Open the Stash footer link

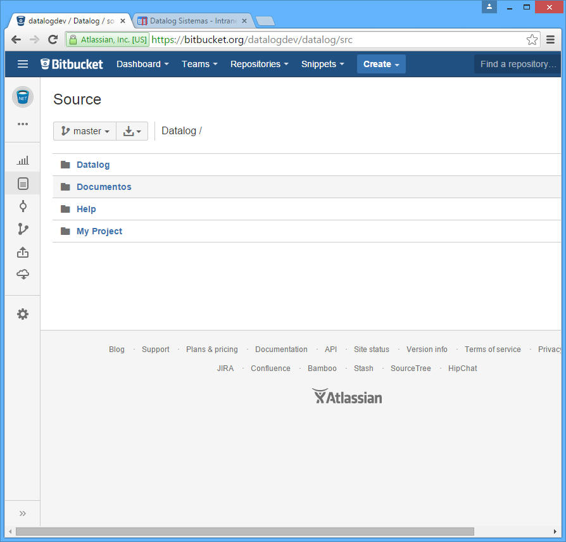(363, 369)
